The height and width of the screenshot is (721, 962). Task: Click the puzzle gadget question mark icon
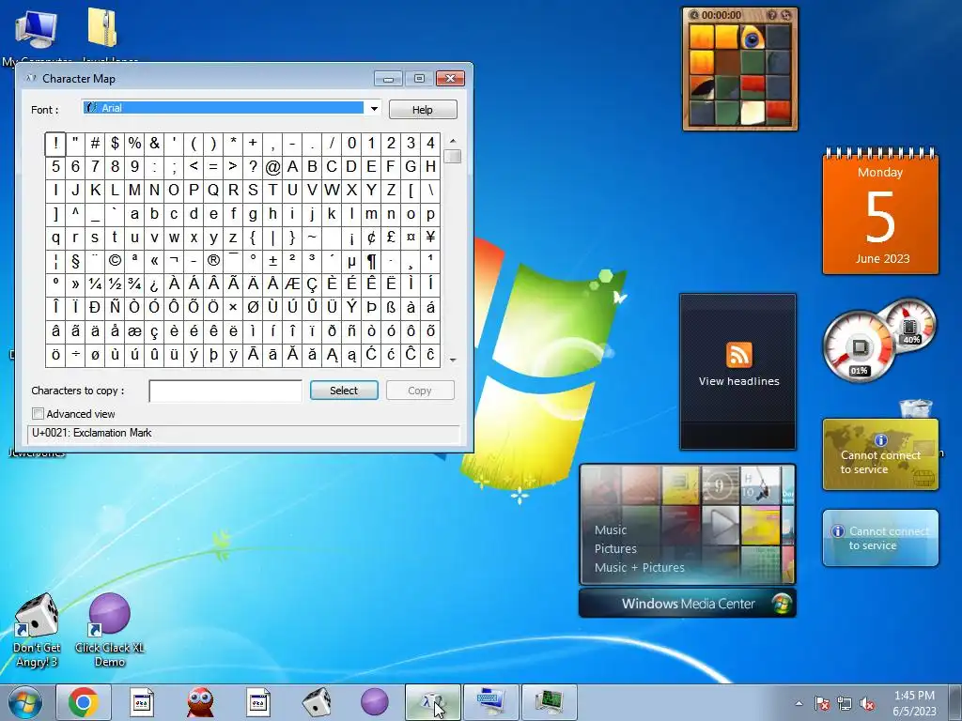coord(772,15)
